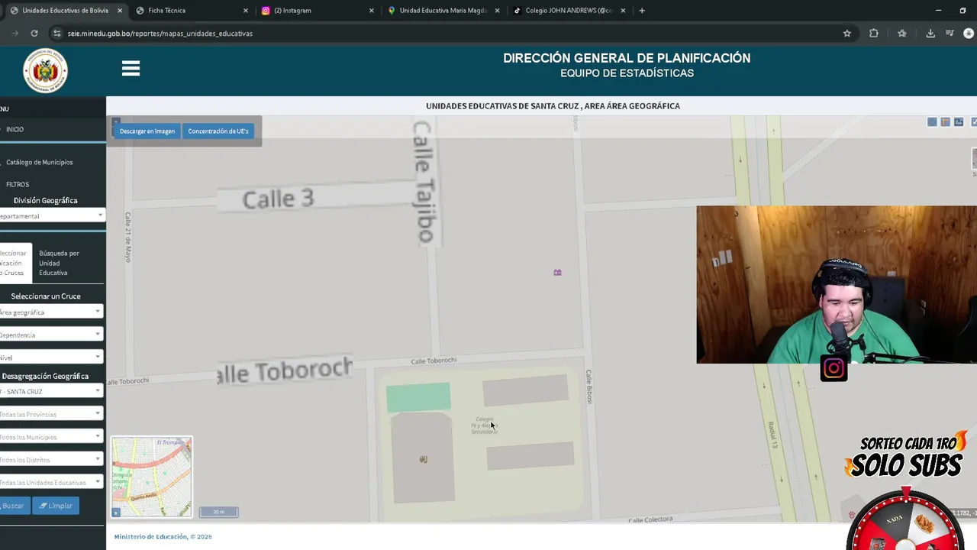The width and height of the screenshot is (977, 550).
Task: Bookmark this page with the star icon
Action: (x=846, y=33)
